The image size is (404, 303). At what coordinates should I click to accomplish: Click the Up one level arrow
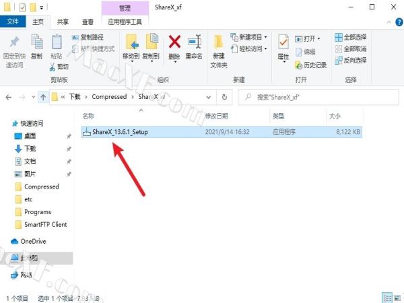pyautogui.click(x=43, y=97)
